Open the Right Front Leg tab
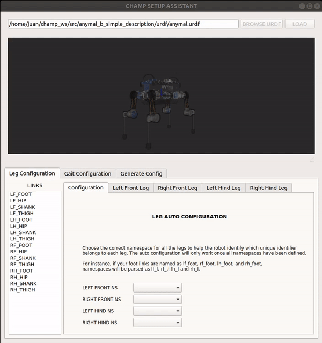The width and height of the screenshot is (322, 343). click(178, 188)
